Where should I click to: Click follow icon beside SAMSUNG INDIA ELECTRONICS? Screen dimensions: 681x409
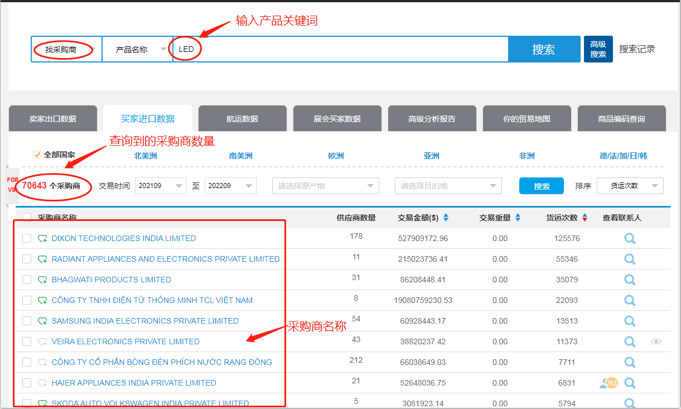(x=42, y=321)
